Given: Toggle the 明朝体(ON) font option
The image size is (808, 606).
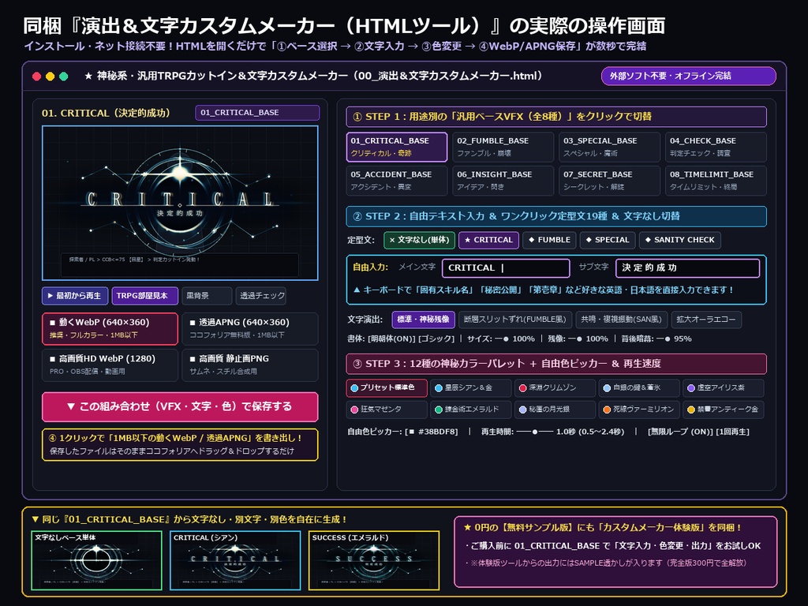Looking at the screenshot, I should 392,339.
